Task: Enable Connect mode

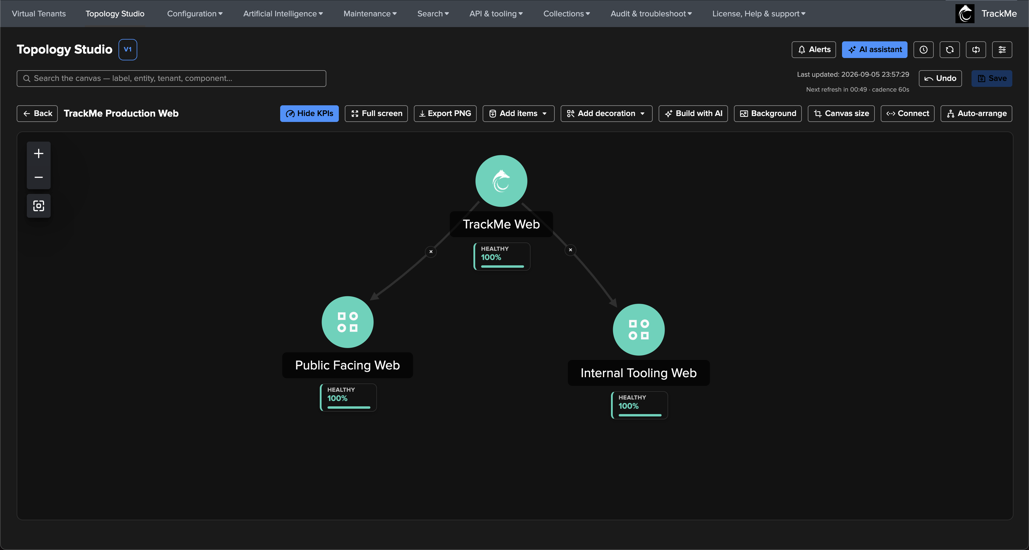Action: (x=907, y=113)
